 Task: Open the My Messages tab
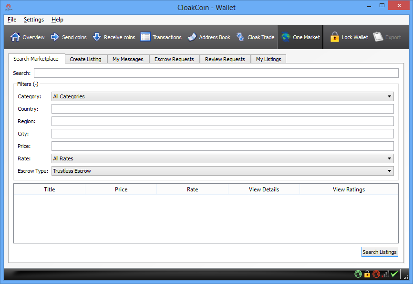[128, 59]
